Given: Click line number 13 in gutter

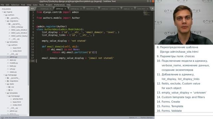Looking at the screenshot, I should click(33, 47).
